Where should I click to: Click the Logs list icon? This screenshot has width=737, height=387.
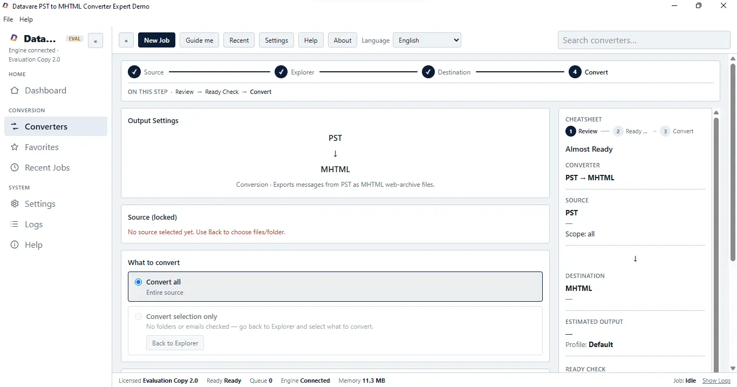tap(15, 225)
